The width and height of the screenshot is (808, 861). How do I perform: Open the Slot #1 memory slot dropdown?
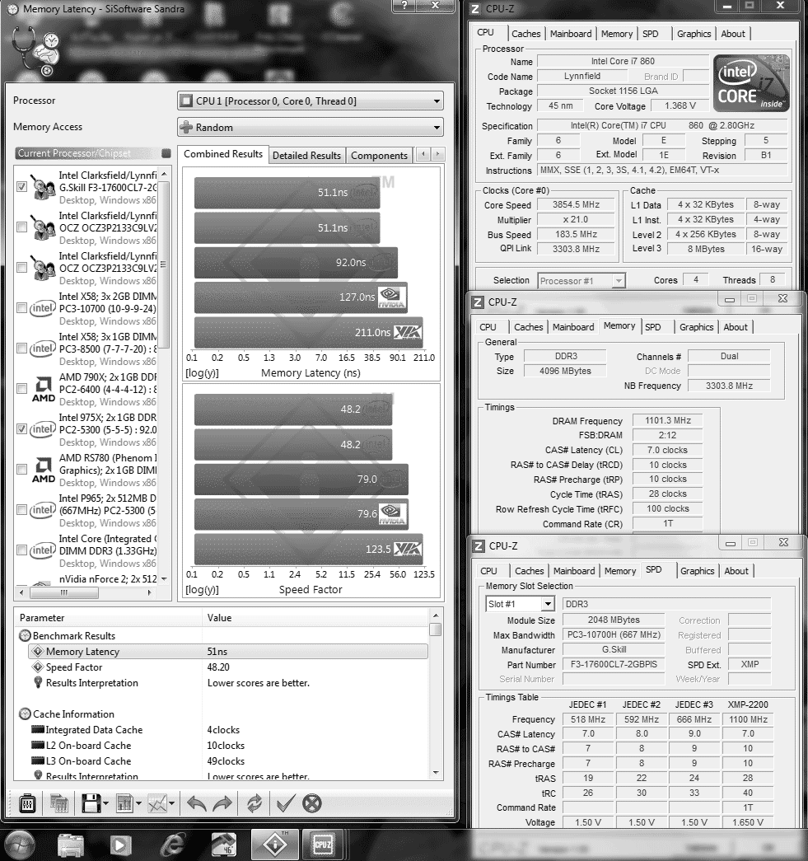(520, 604)
